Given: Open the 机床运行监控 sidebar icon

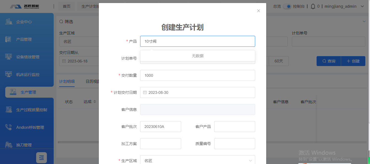Looking at the screenshot, I should click(9, 75).
